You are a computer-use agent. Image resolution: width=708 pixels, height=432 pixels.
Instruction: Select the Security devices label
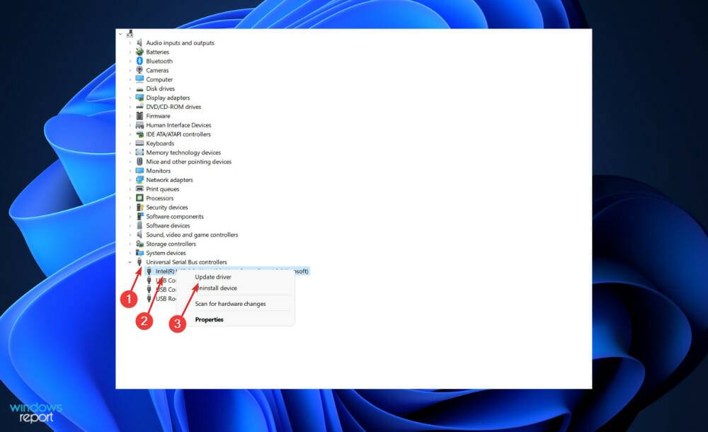166,208
